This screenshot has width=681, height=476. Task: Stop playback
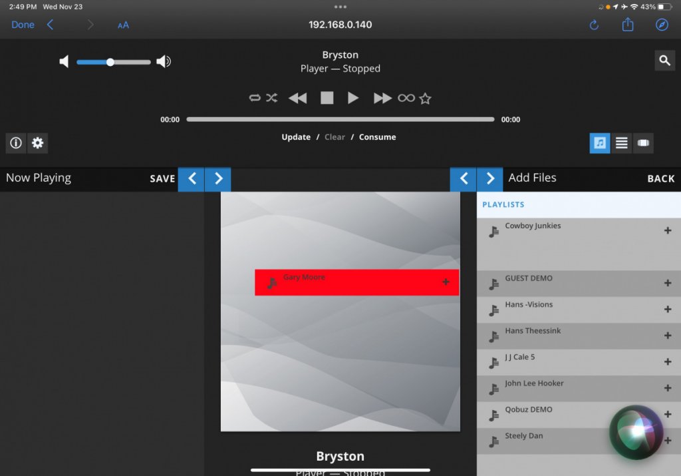327,98
